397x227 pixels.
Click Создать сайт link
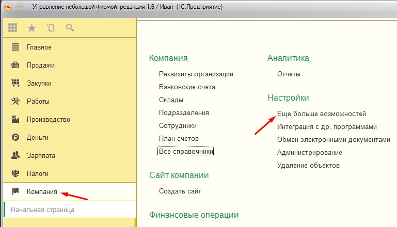click(180, 191)
